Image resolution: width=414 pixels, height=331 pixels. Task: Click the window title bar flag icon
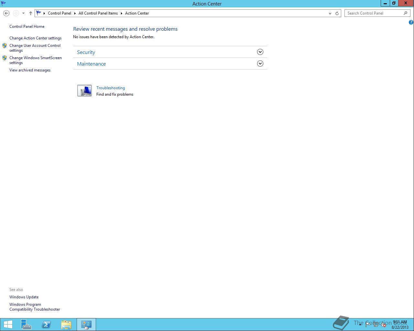[x=4, y=4]
